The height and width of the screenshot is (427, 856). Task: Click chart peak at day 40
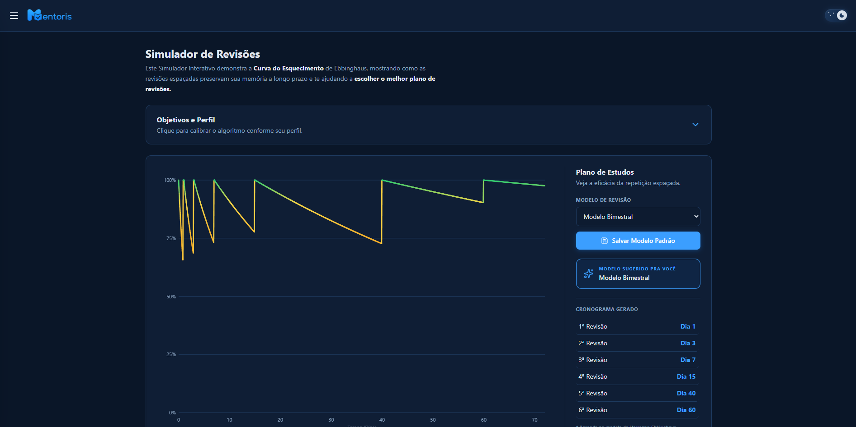tap(382, 180)
